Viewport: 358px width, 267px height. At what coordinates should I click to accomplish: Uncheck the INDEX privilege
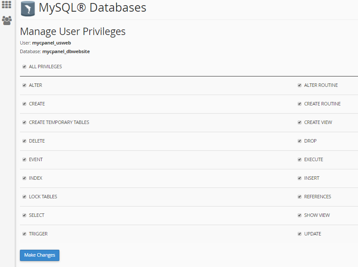(24, 178)
